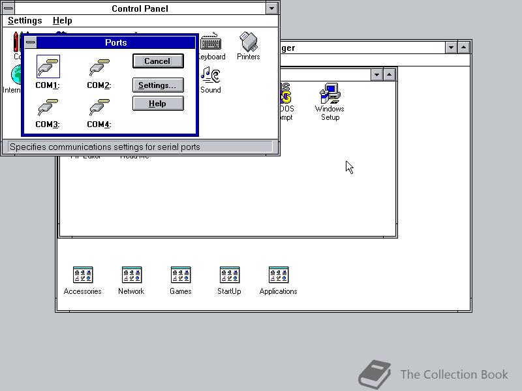The image size is (522, 391).
Task: Click the Settings... button in Ports
Action: [x=158, y=85]
